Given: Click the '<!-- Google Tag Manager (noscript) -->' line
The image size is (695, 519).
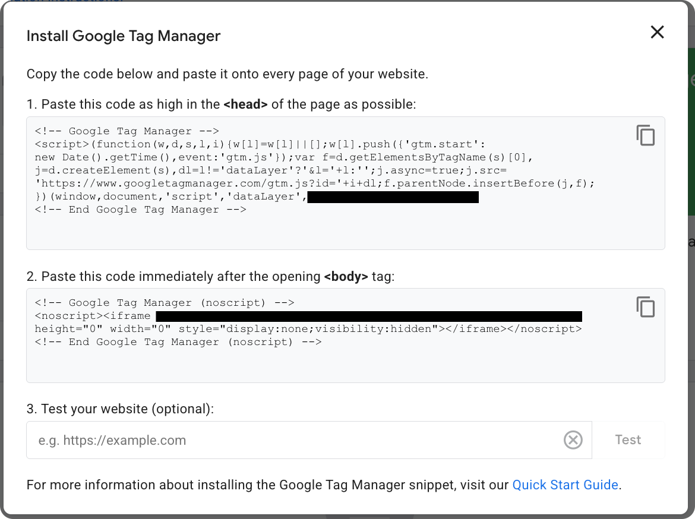Looking at the screenshot, I should pos(165,303).
